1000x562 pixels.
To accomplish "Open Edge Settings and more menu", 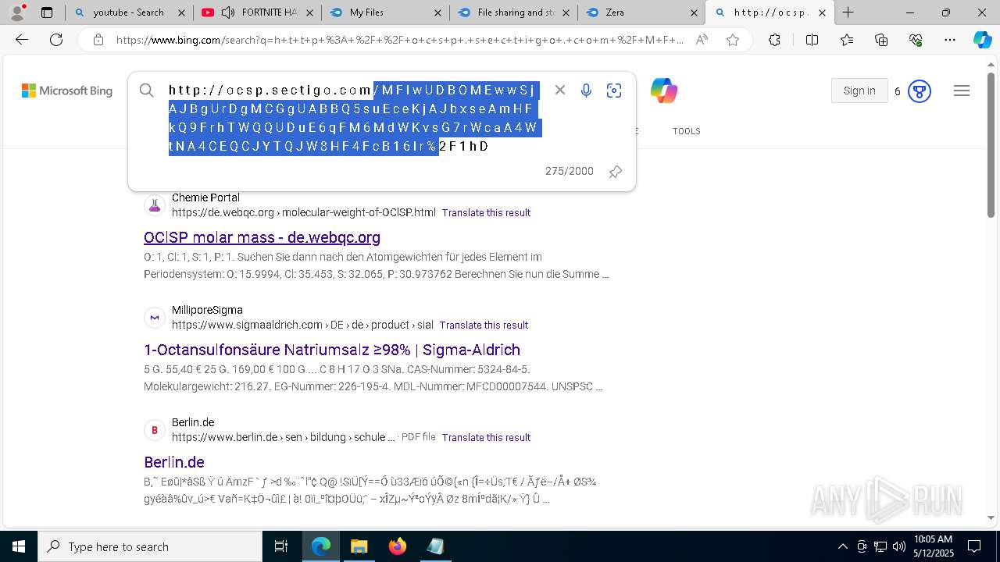I will click(950, 40).
